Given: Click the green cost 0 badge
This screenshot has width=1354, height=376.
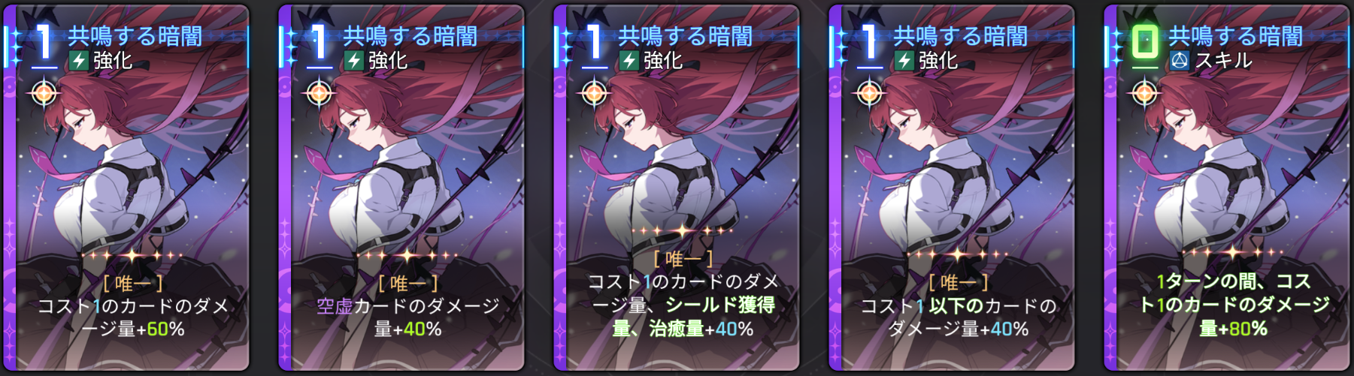Looking at the screenshot, I should pyautogui.click(x=1145, y=41).
